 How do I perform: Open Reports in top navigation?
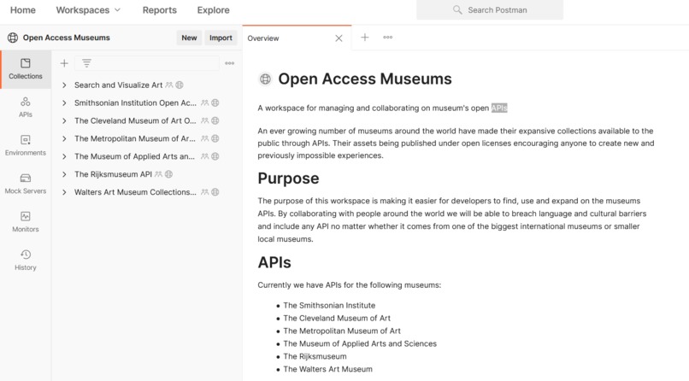pyautogui.click(x=160, y=9)
